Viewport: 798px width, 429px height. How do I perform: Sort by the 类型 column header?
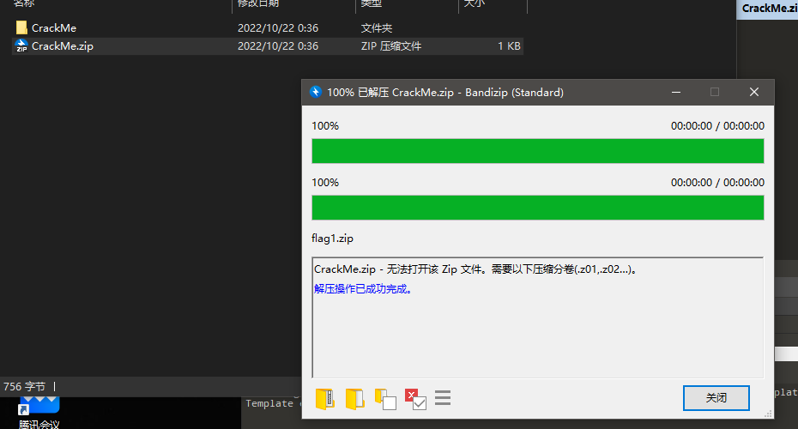pos(371,4)
